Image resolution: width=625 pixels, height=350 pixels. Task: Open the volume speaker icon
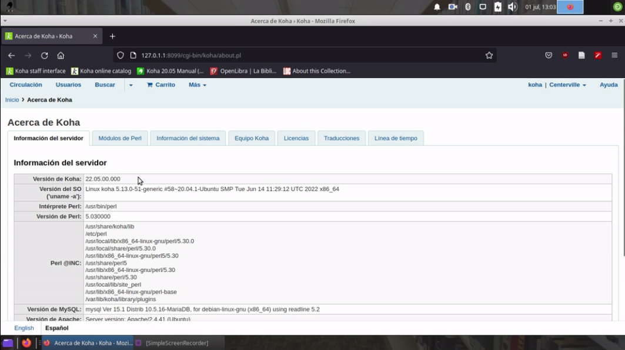point(513,7)
